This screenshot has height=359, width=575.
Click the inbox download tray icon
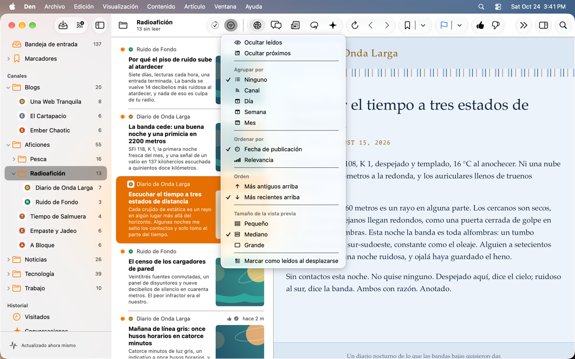click(x=63, y=26)
